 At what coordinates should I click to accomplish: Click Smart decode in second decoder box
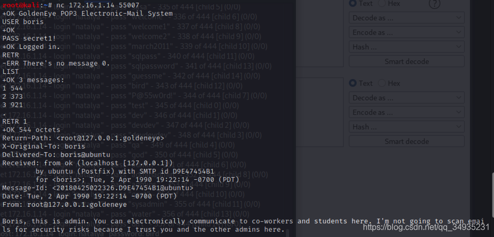[x=407, y=141]
